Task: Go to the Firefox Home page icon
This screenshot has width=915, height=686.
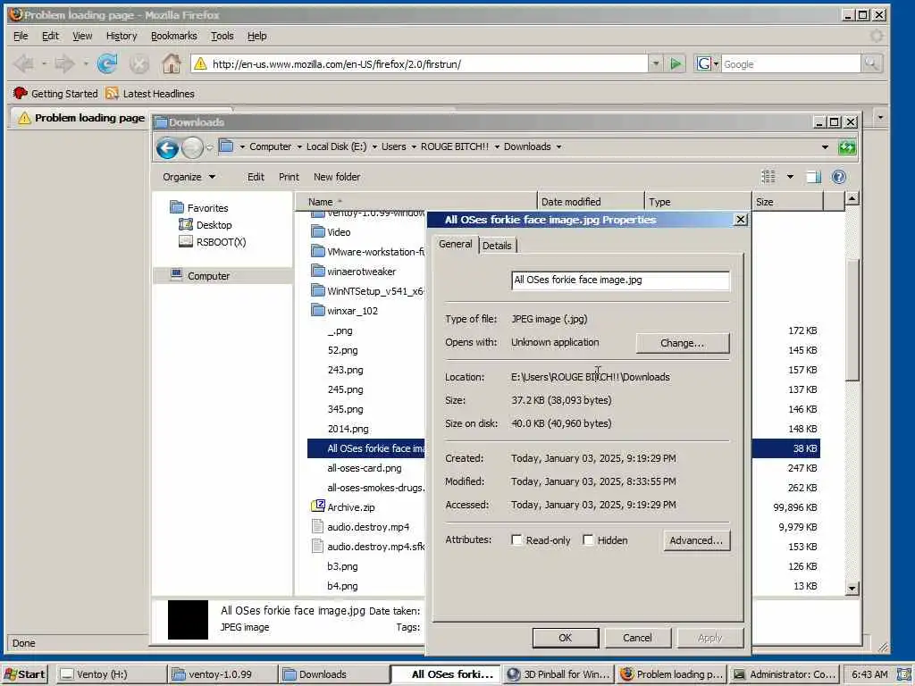Action: pyautogui.click(x=171, y=63)
